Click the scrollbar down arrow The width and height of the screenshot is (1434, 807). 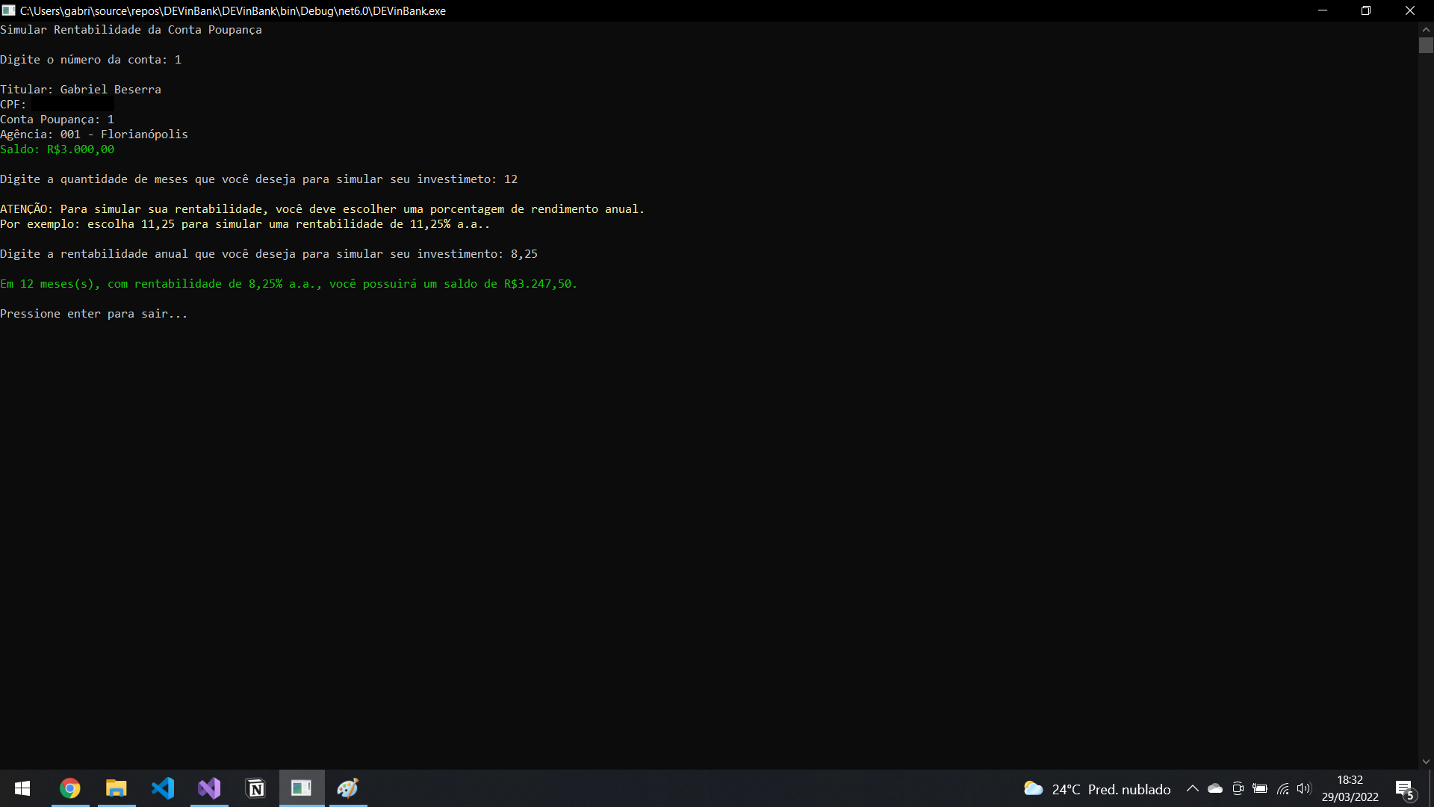[x=1427, y=761]
